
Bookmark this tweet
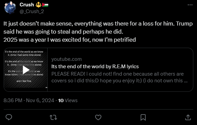click(x=143, y=117)
